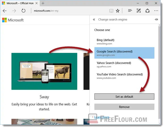Viewport: 165px width, 129px height.
Task: Close the Edge browser window
Action: click(156, 3)
